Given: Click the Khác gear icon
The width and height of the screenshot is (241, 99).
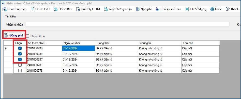Looking at the screenshot, I should 212,9.
